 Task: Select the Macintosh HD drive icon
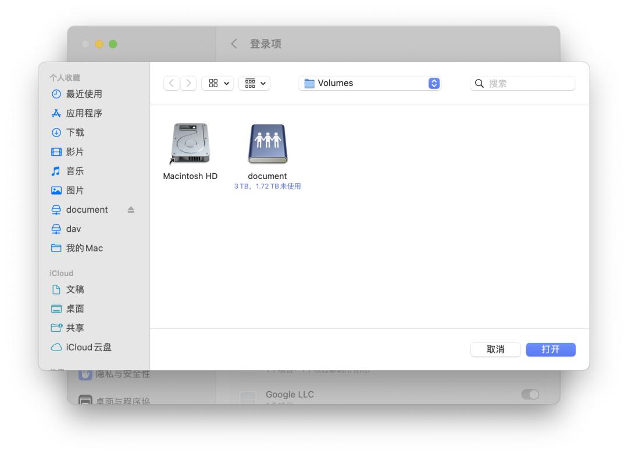pos(189,144)
